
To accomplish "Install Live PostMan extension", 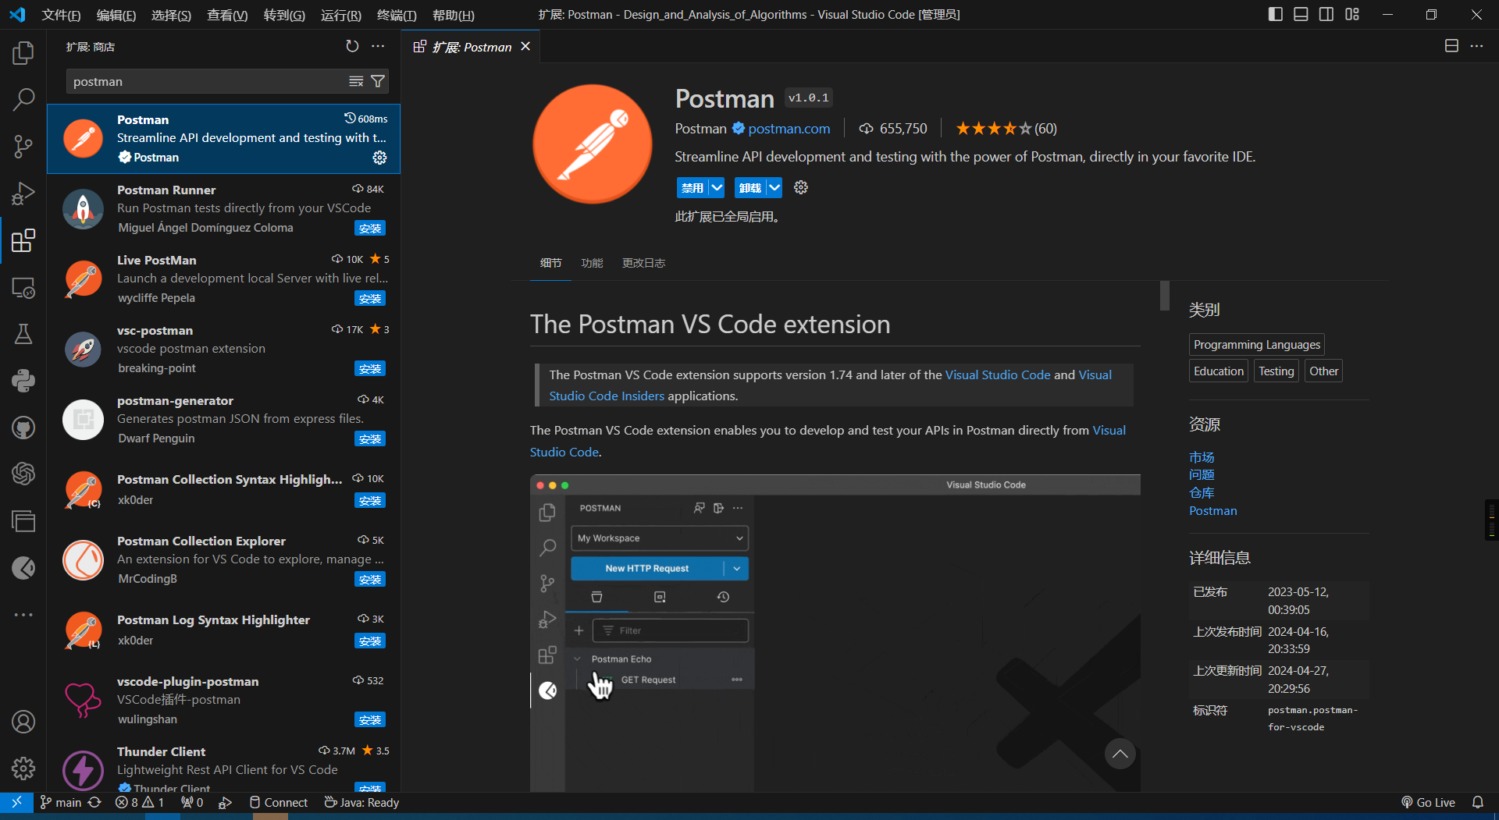I will coord(370,298).
